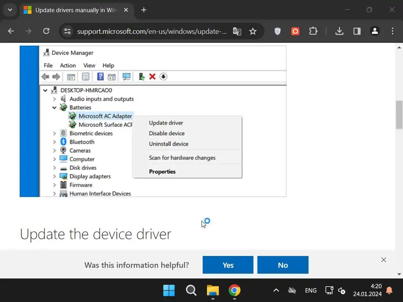Open the clock and date panel
403x302 pixels.
point(367,290)
